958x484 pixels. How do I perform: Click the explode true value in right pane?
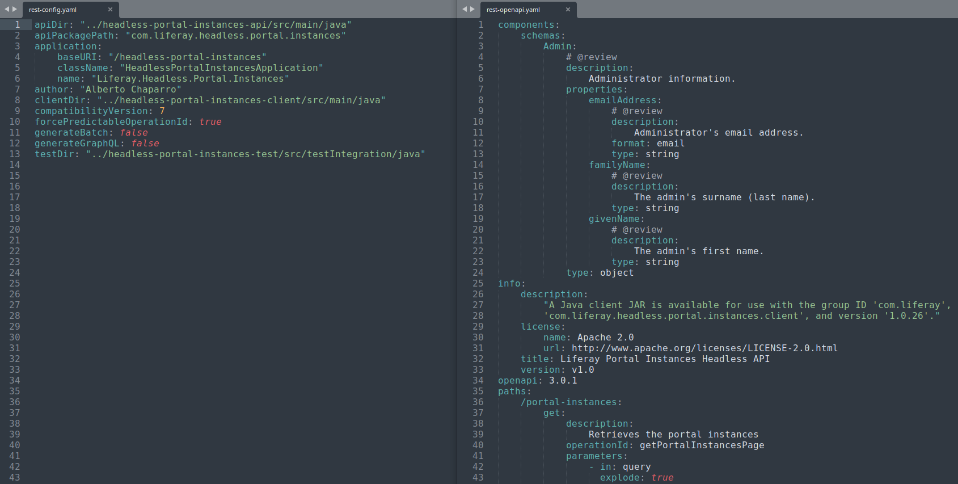tap(662, 478)
